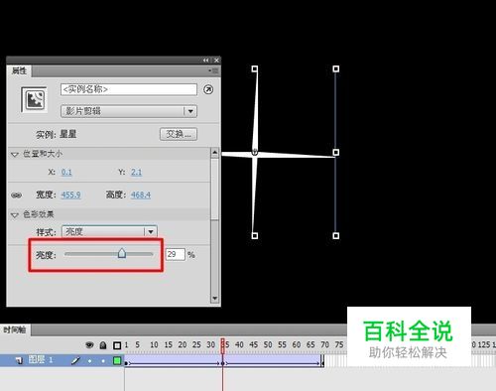The height and width of the screenshot is (391, 496).
Task: Click the keyframe at frame 1
Action: pos(126,363)
